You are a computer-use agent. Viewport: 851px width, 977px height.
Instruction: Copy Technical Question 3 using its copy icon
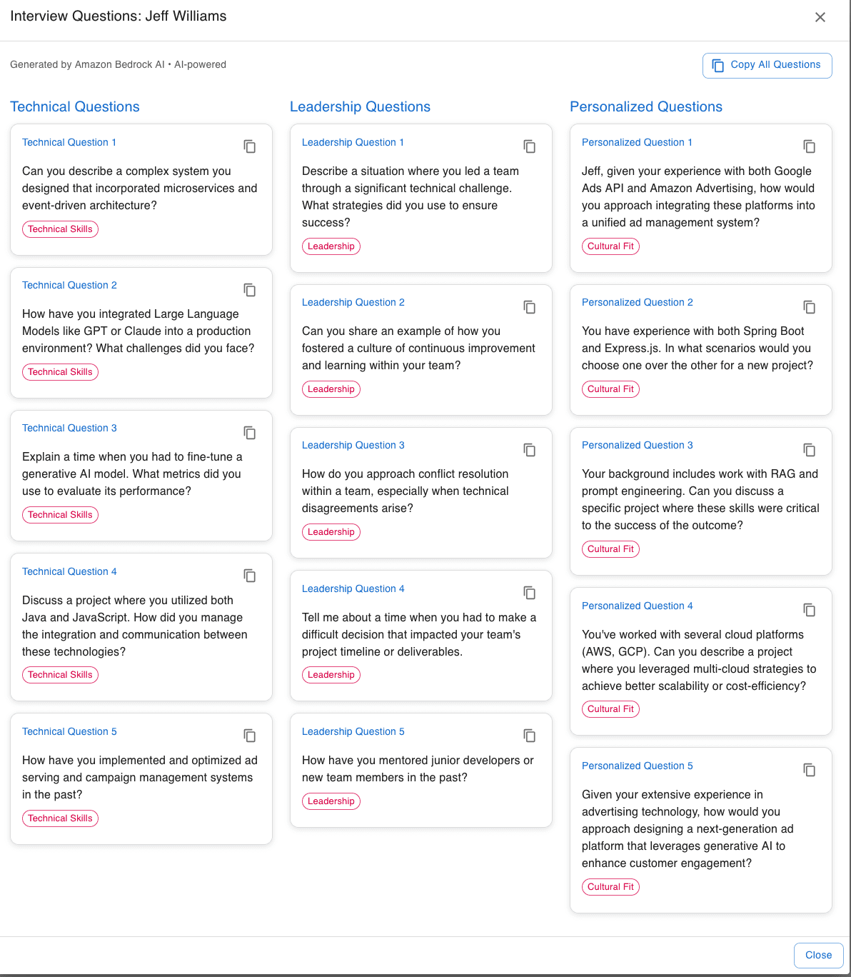tap(250, 433)
